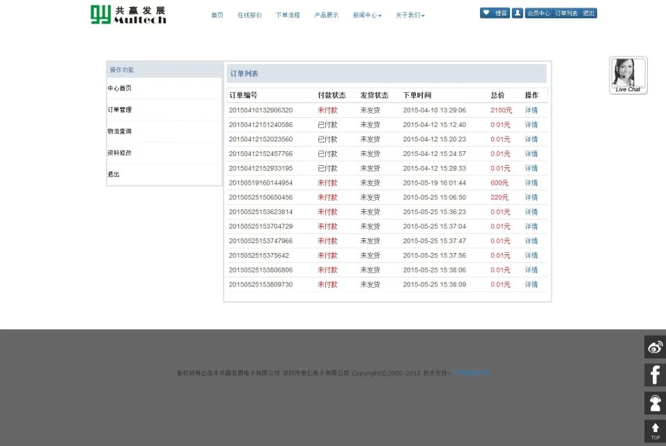The image size is (666, 446).
Task: Open the Weibo share icon
Action: [x=655, y=347]
